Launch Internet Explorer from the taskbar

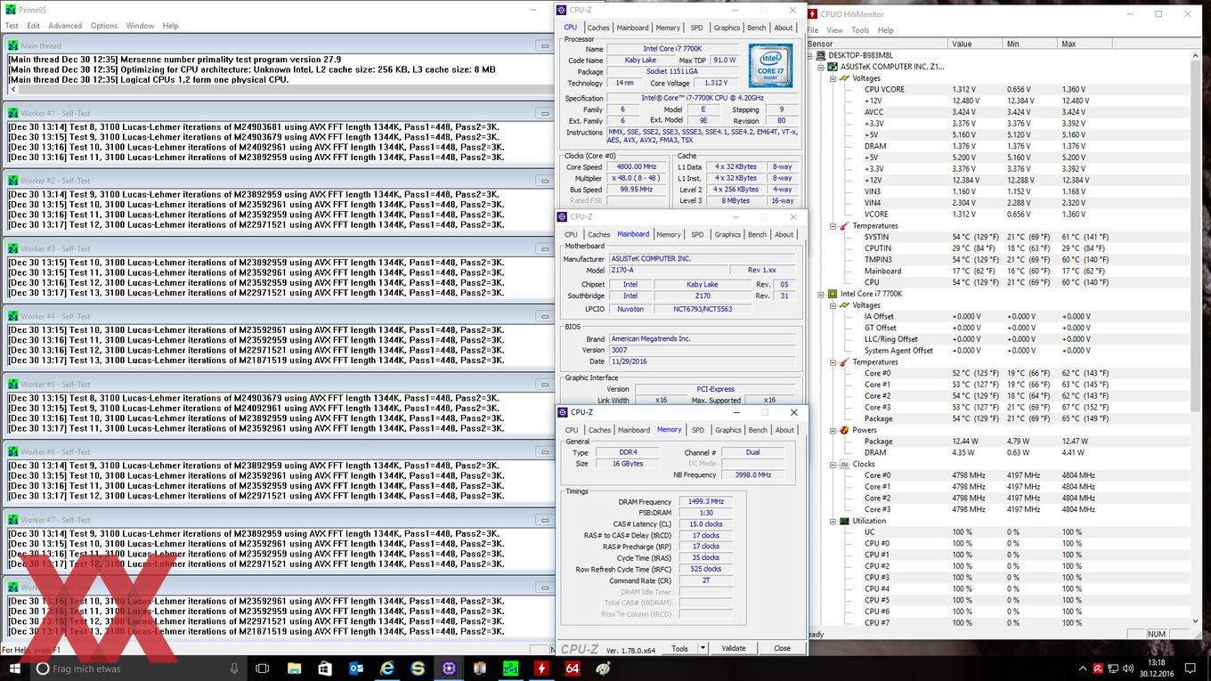387,668
